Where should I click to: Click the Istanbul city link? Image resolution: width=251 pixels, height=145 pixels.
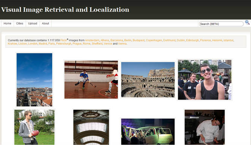pyautogui.click(x=229, y=40)
